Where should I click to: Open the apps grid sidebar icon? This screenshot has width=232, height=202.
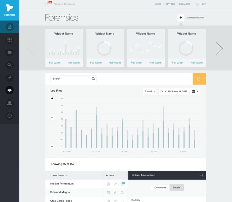tap(10, 40)
